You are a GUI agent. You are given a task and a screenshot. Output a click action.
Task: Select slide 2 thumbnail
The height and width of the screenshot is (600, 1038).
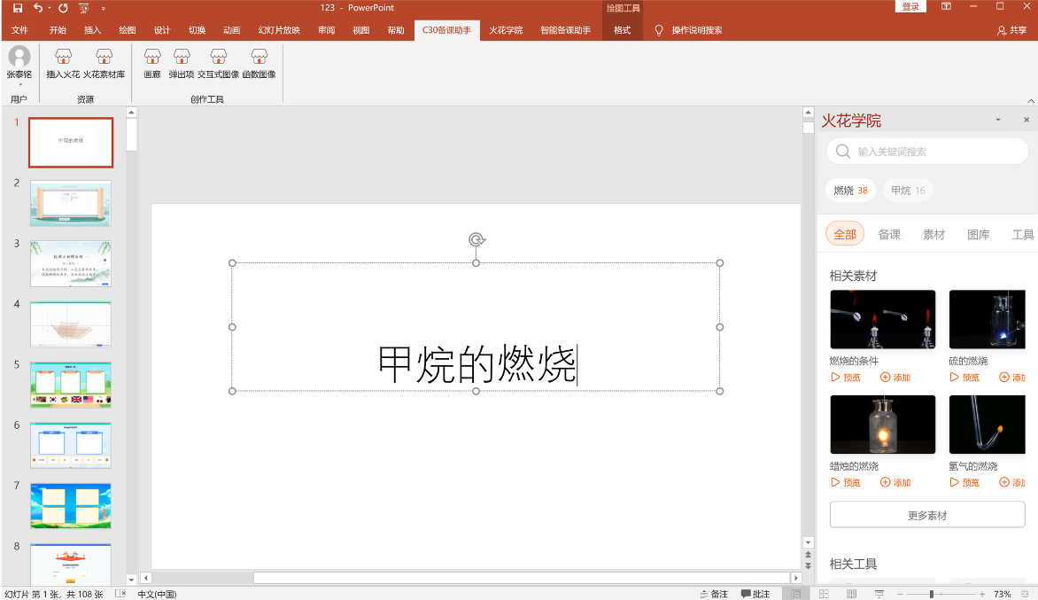click(71, 203)
